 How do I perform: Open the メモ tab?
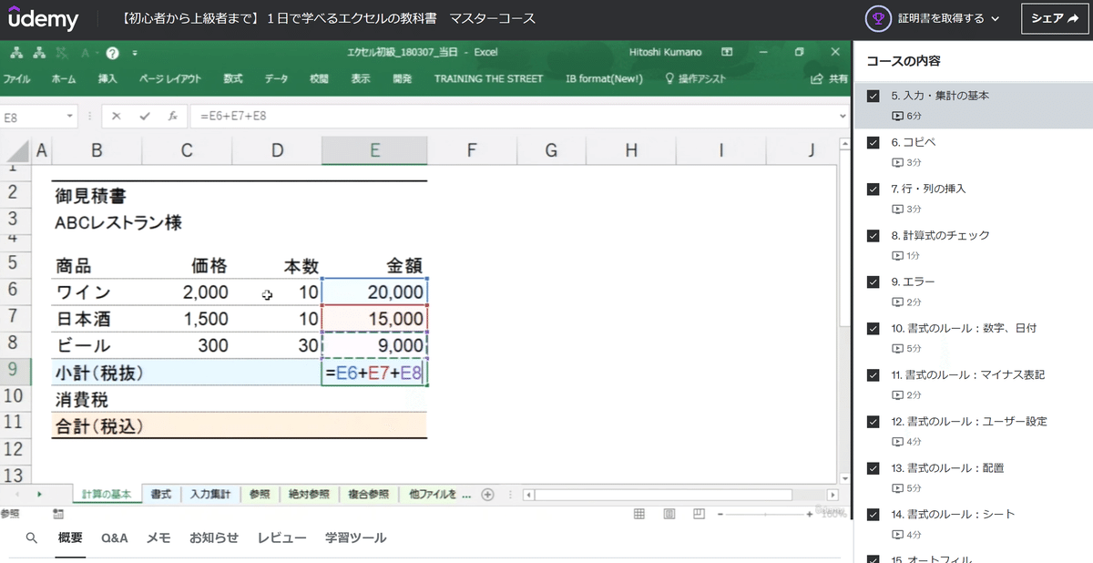click(158, 537)
